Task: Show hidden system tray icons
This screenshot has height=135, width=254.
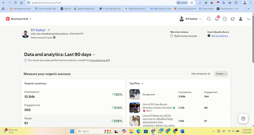Action: (x=213, y=131)
